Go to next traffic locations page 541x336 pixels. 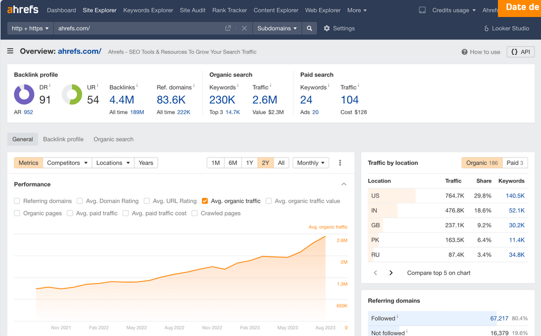click(391, 273)
